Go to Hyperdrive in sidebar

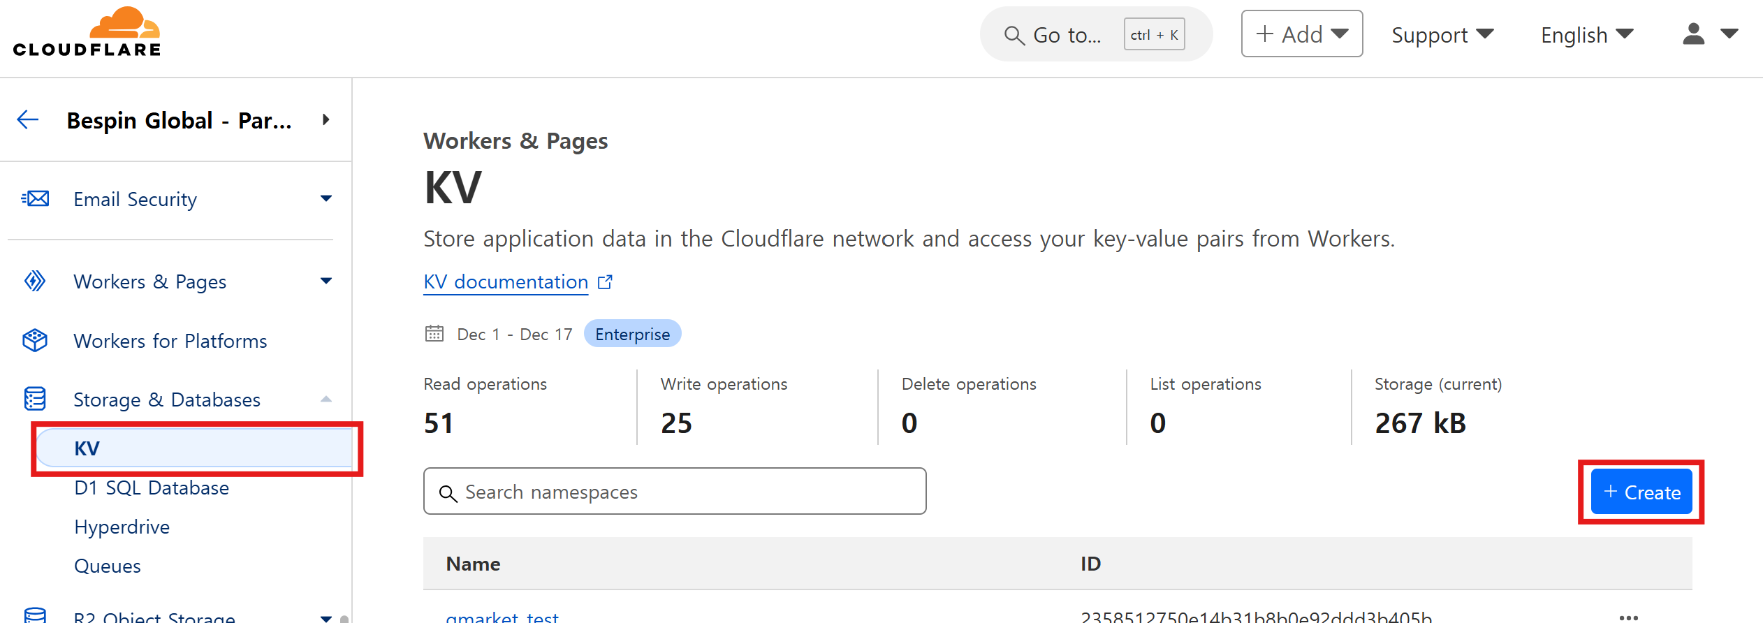click(122, 527)
